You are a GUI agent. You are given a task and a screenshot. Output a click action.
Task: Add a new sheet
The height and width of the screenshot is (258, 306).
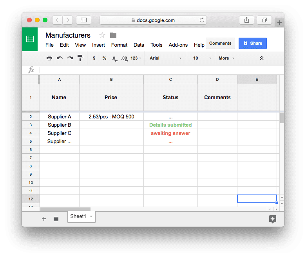44,219
